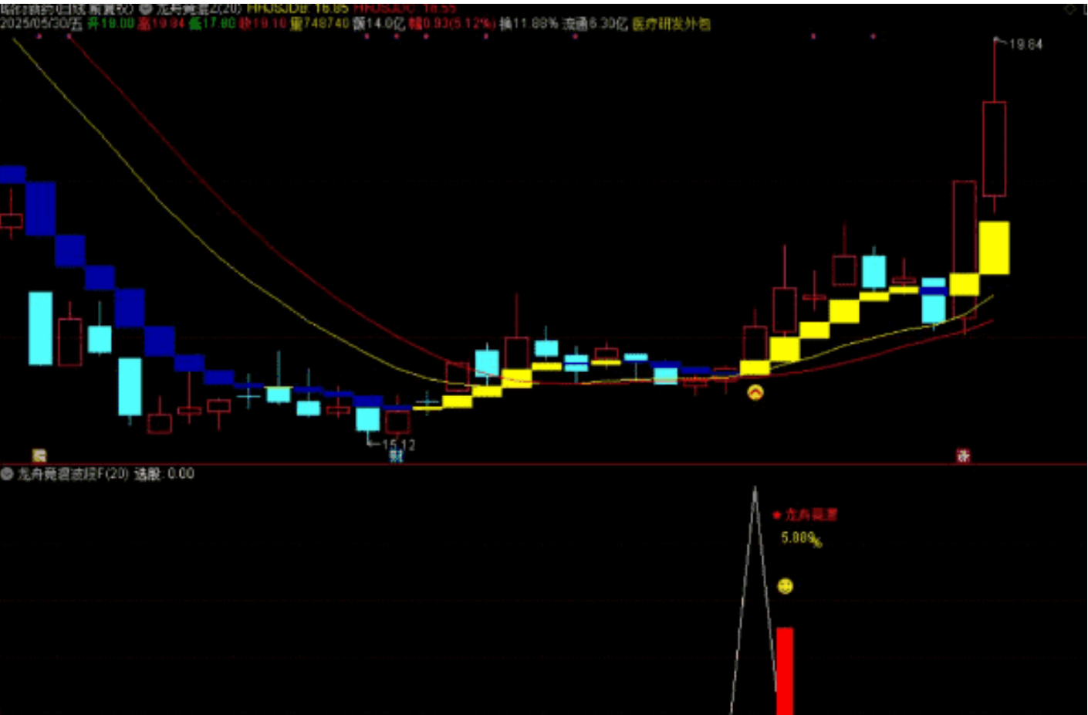Click the blue '财' financial marker

click(396, 456)
